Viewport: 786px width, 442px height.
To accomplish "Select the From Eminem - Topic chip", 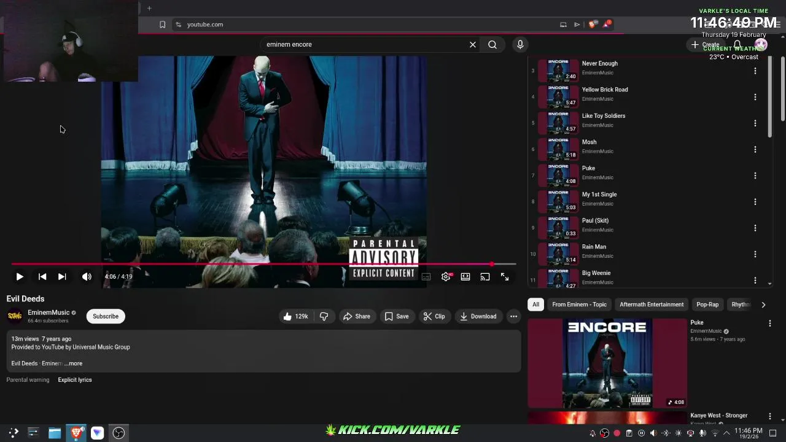I will [579, 304].
